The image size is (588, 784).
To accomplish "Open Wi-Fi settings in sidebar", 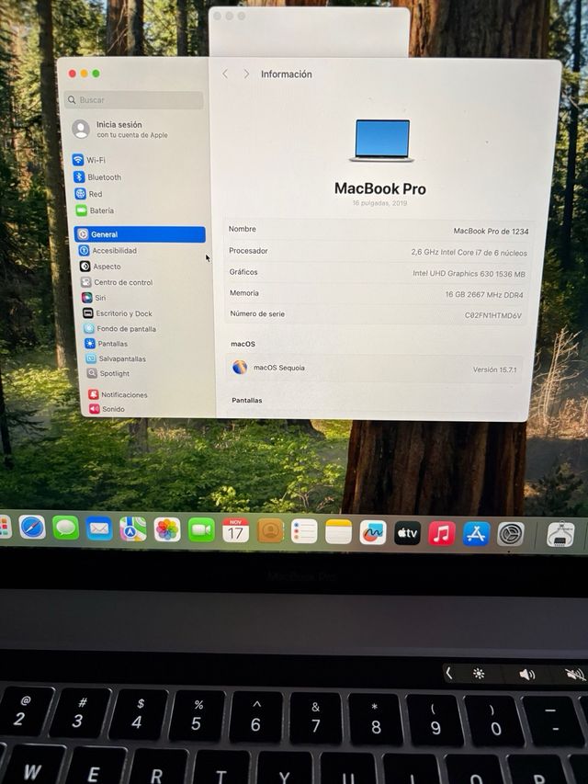I will click(88, 160).
